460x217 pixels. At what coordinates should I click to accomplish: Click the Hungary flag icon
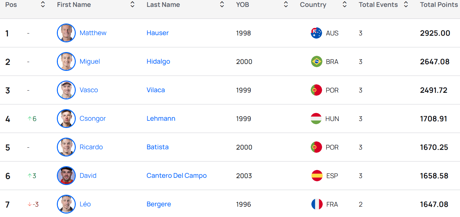tap(316, 119)
